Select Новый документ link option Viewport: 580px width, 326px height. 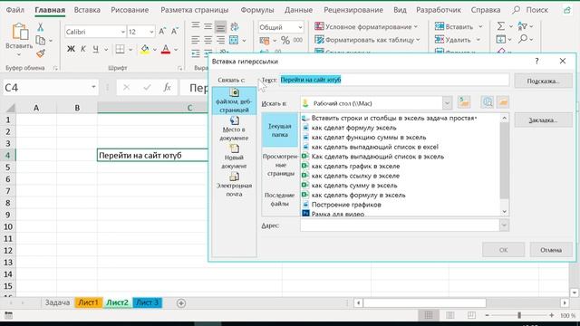click(x=234, y=157)
